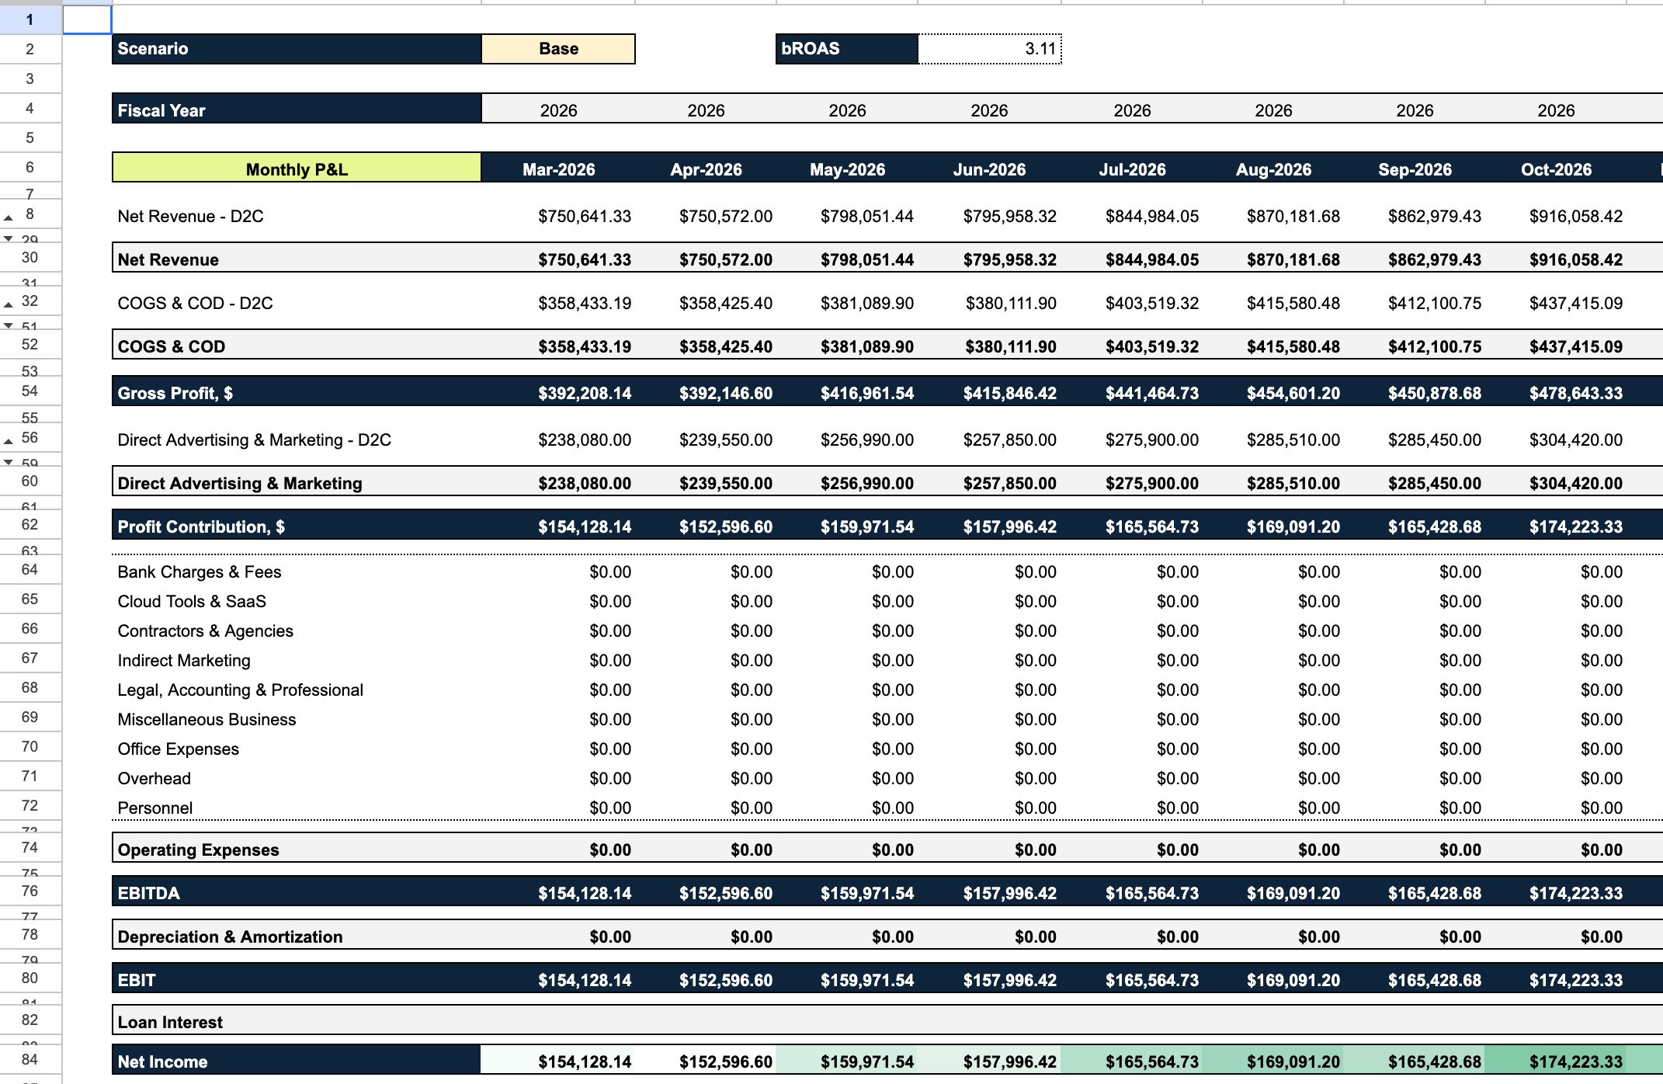Select the bROAS value cell showing 3.11
The image size is (1663, 1084).
pos(990,48)
